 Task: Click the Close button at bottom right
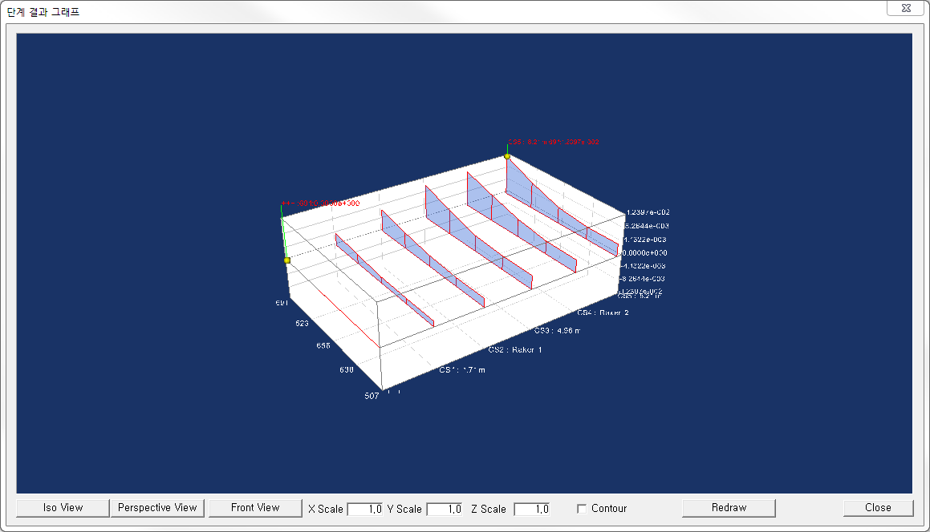(878, 508)
